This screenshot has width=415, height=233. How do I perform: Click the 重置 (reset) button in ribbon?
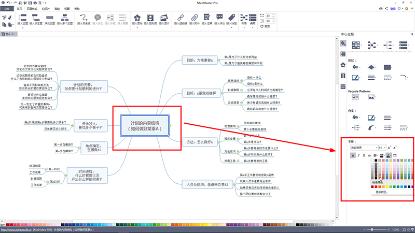265,26
